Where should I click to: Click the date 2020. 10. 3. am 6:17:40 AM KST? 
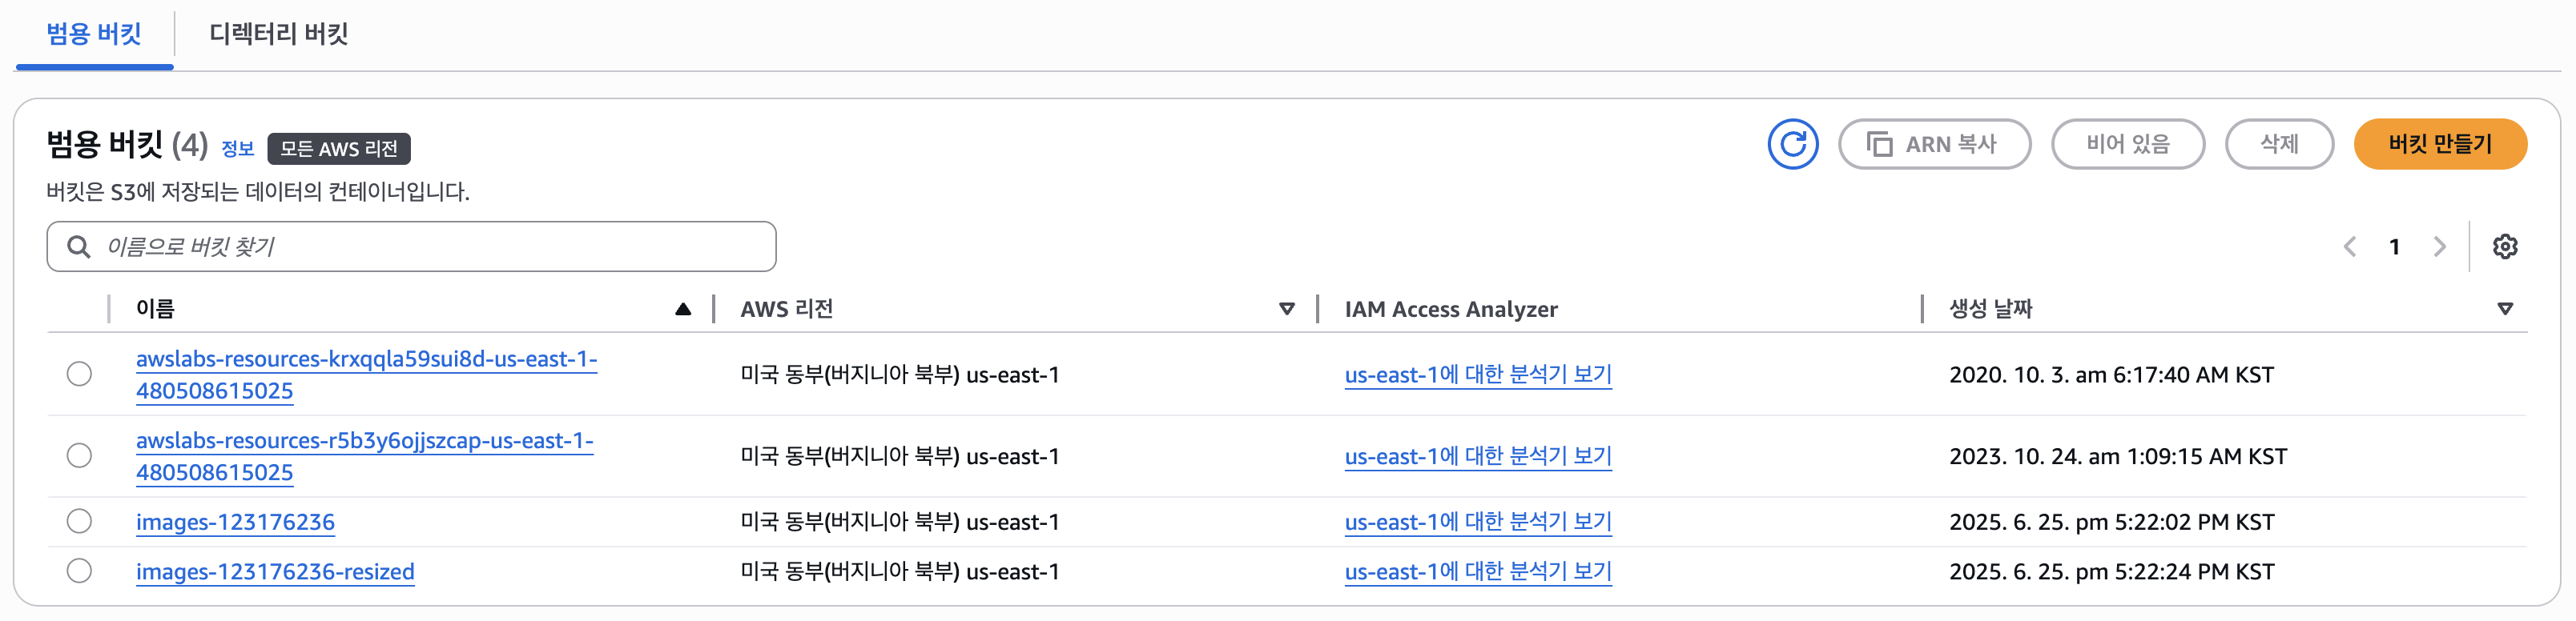[x=2111, y=375]
